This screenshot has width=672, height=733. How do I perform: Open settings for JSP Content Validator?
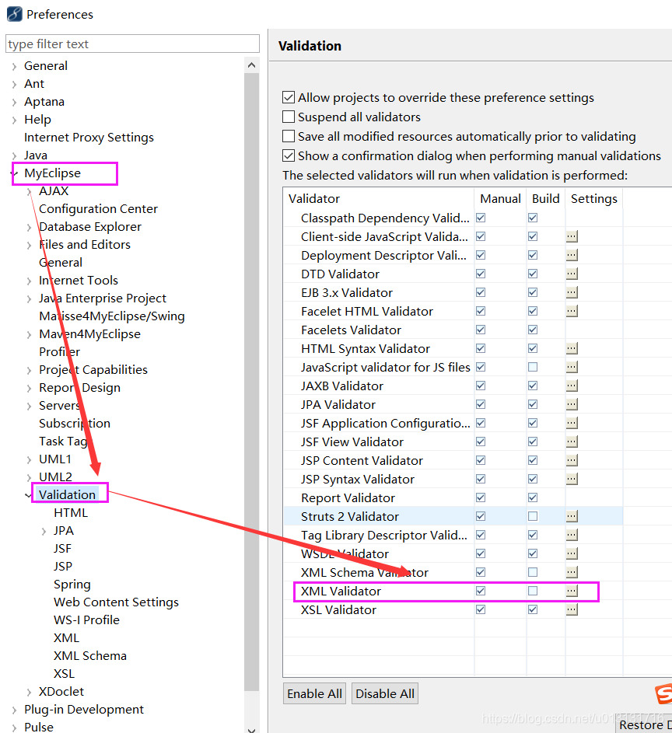pyautogui.click(x=572, y=460)
